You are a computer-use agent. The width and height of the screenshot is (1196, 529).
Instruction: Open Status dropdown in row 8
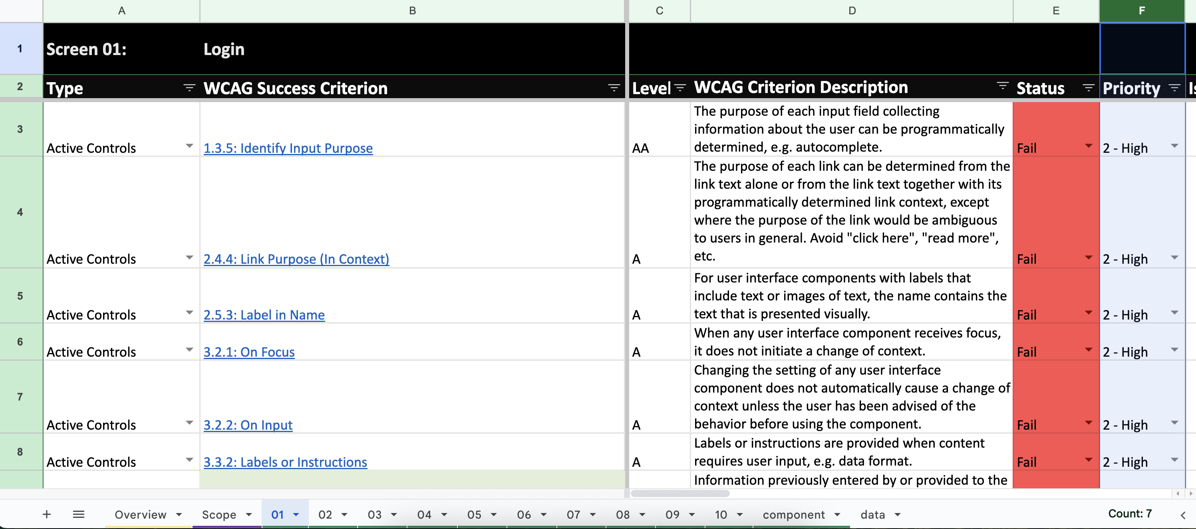pos(1088,460)
